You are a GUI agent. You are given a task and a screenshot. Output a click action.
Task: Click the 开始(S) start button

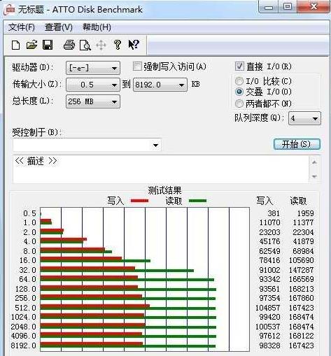[297, 144]
